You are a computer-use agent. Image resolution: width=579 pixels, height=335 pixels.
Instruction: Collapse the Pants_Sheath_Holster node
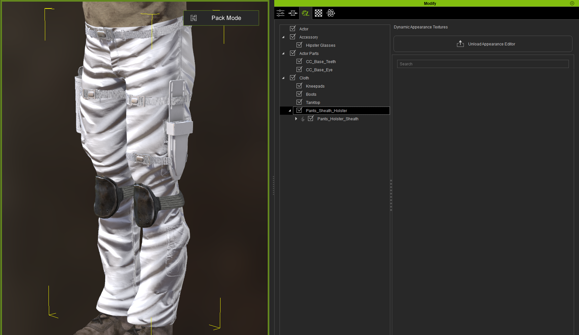[x=290, y=111]
